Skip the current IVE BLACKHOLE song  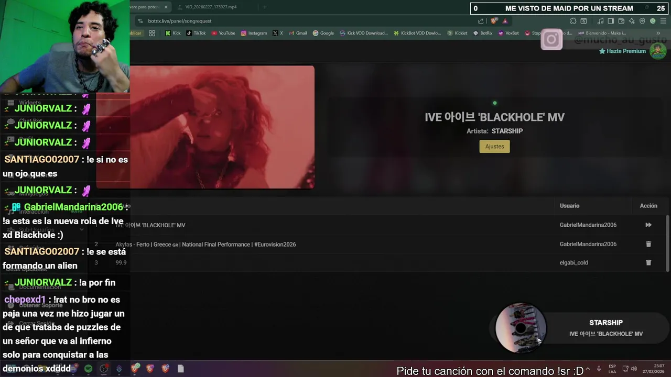click(x=648, y=225)
